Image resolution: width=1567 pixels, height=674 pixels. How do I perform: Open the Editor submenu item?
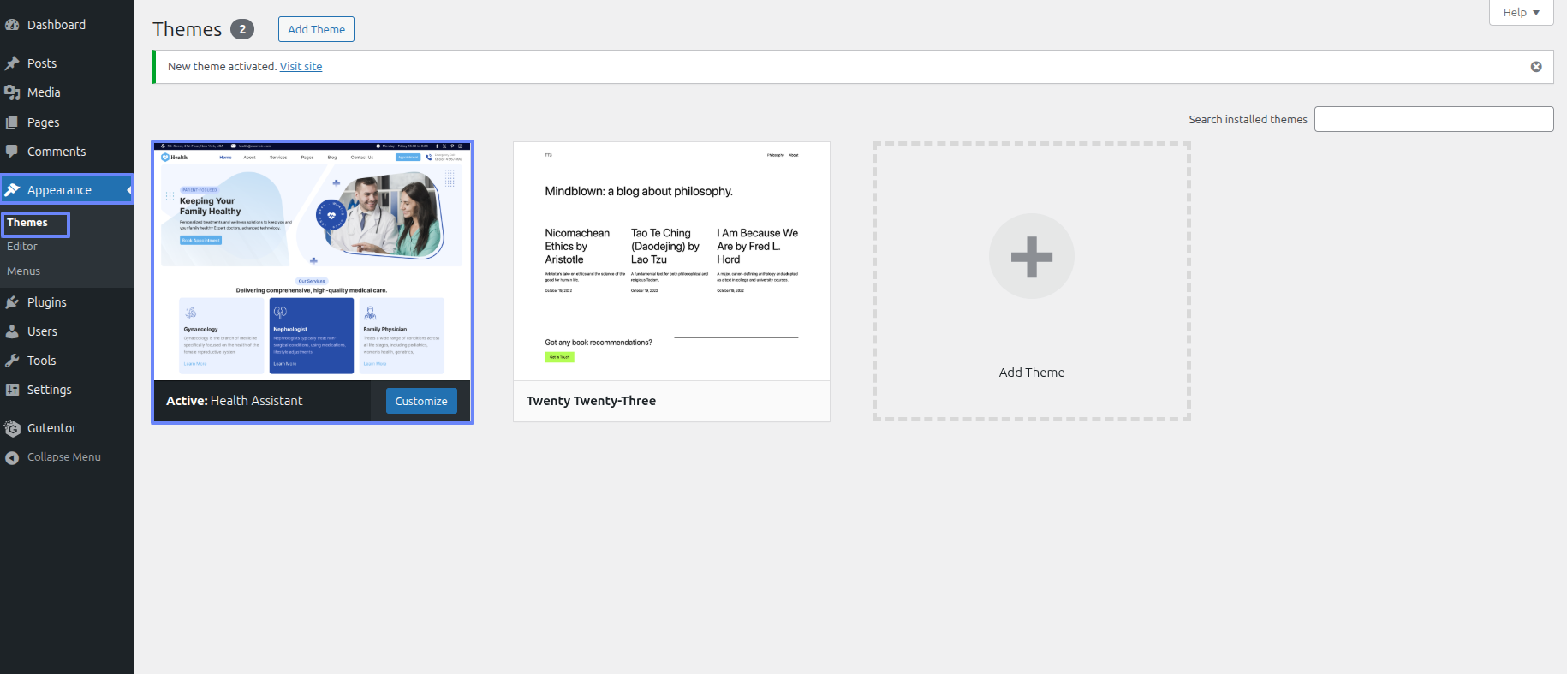click(x=22, y=247)
